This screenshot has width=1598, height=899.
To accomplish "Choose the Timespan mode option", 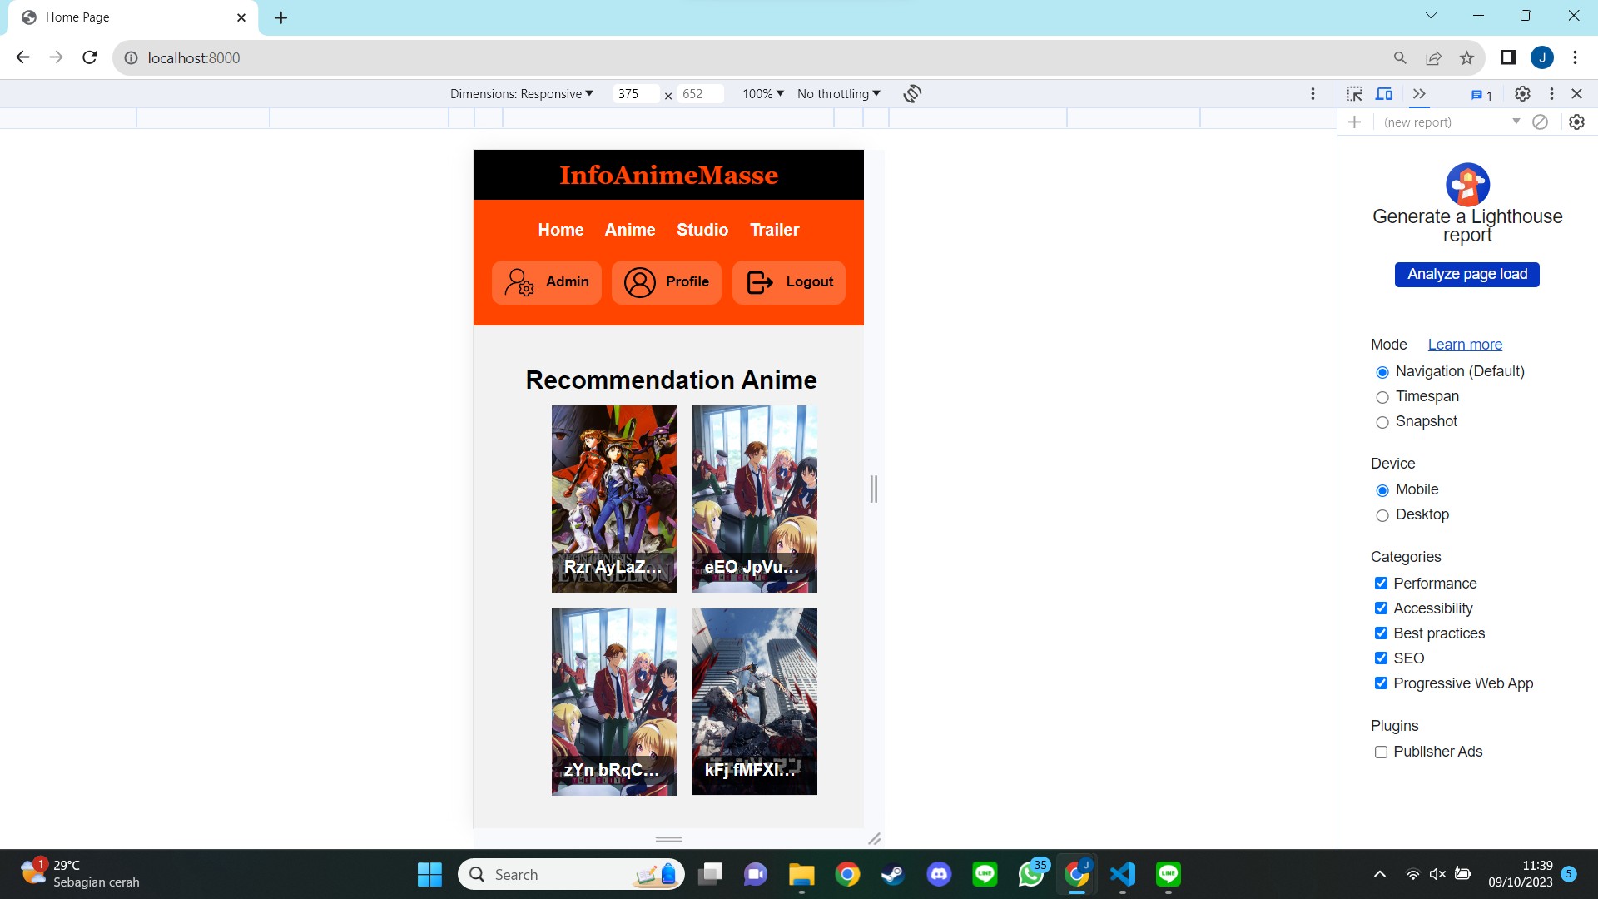I will [x=1382, y=397].
